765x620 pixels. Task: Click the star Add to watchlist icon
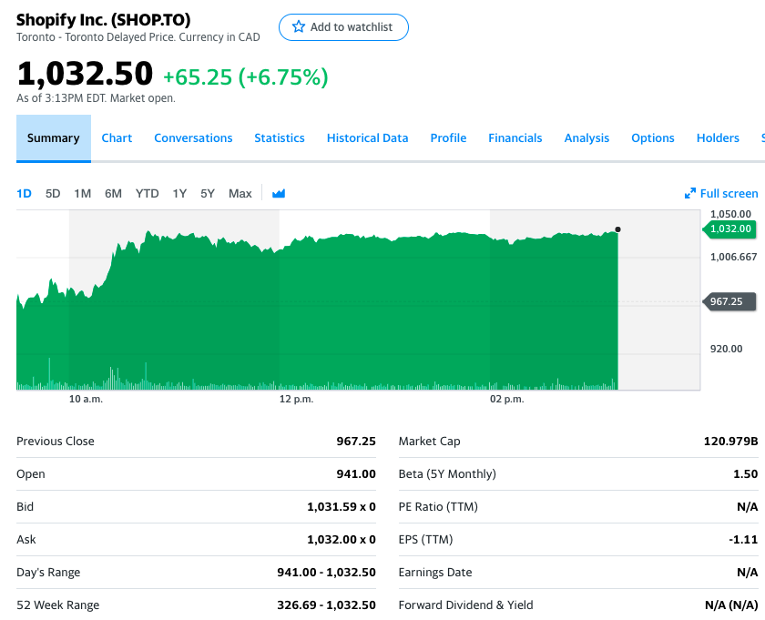pos(298,27)
